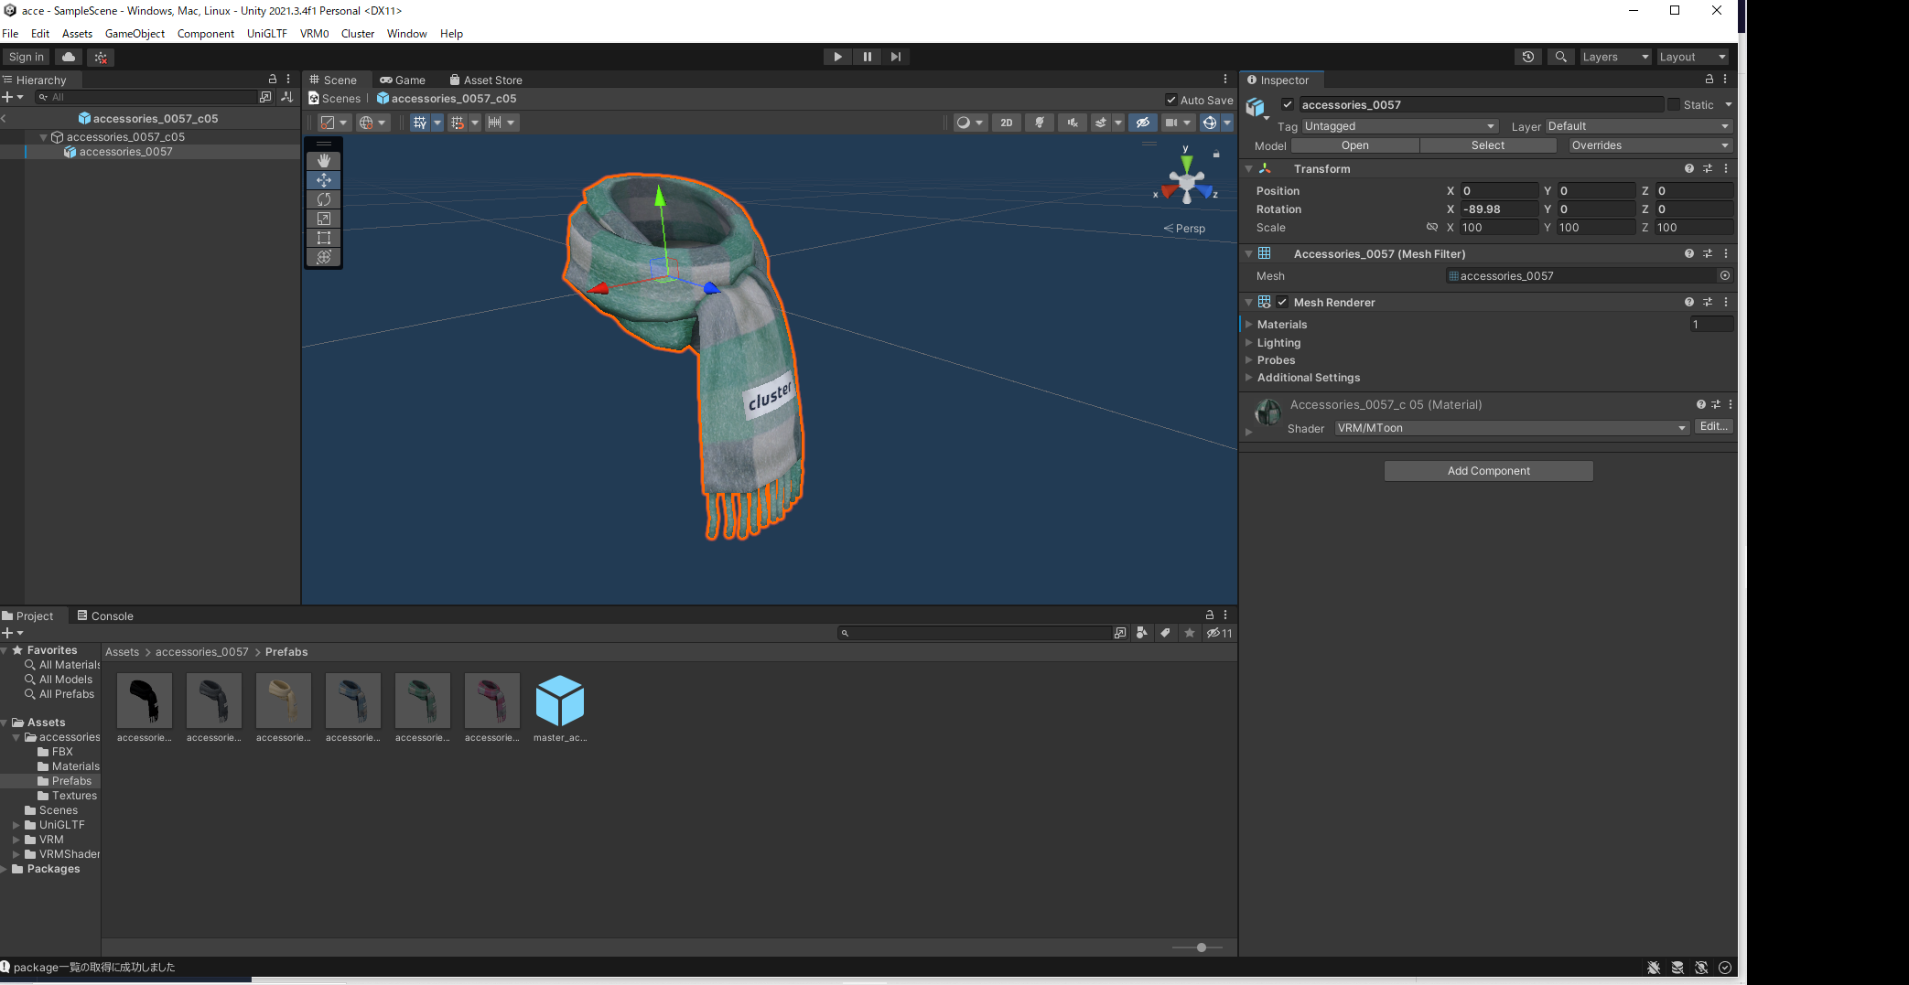
Task: Open the Layer Default dropdown
Action: coord(1639,126)
